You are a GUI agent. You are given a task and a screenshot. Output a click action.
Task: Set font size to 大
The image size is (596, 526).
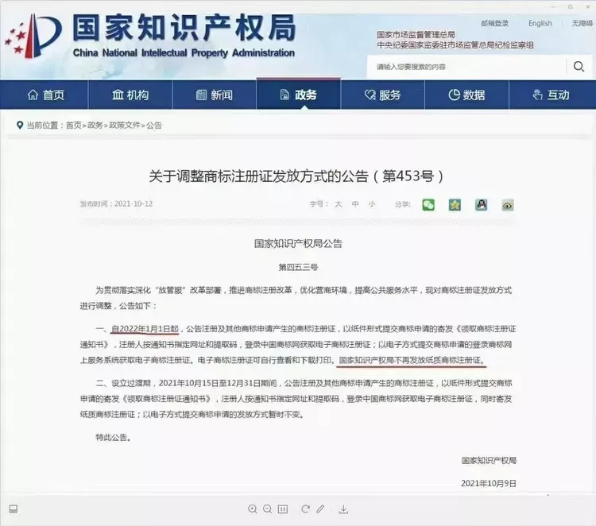(339, 204)
